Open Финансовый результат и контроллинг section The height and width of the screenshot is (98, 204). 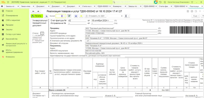16,45
